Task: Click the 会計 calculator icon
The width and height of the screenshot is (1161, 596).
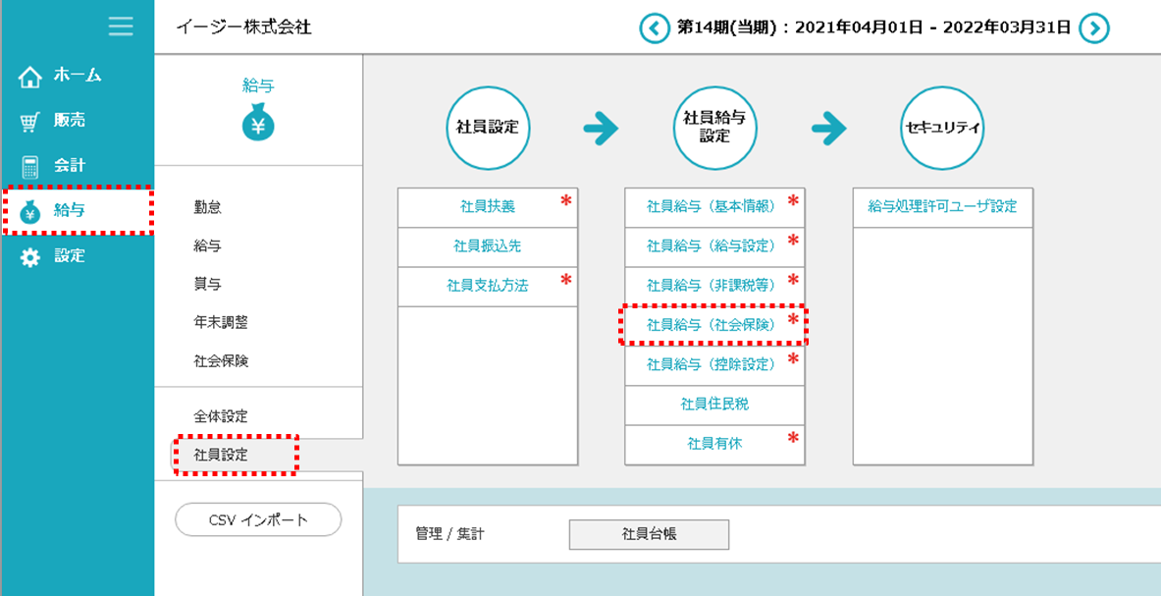Action: pyautogui.click(x=30, y=166)
